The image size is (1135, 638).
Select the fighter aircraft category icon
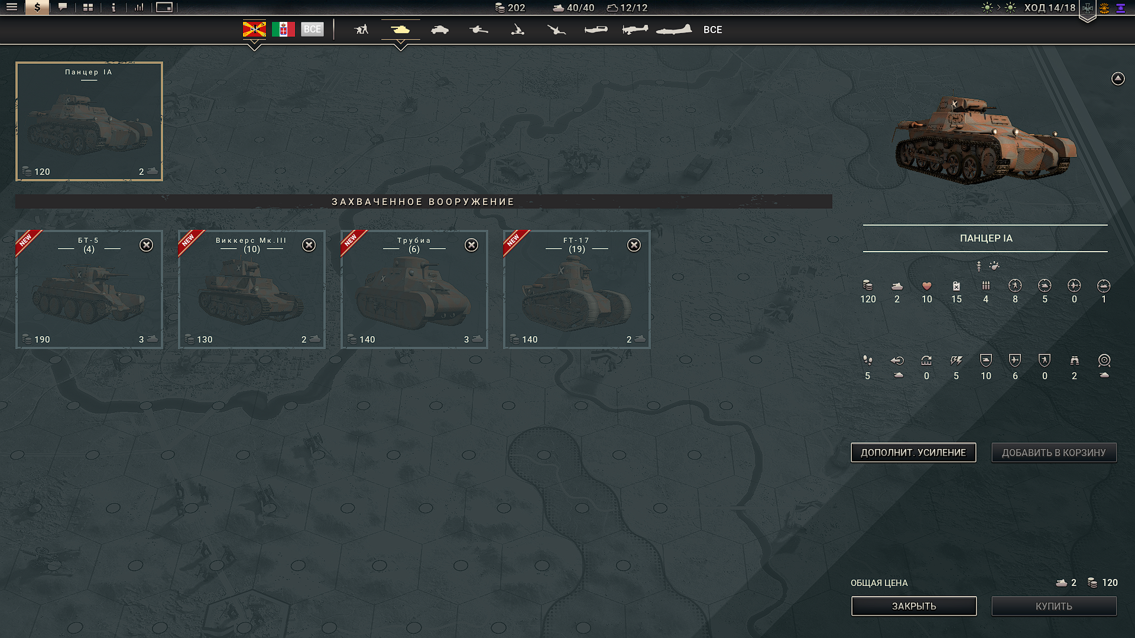[x=596, y=29]
